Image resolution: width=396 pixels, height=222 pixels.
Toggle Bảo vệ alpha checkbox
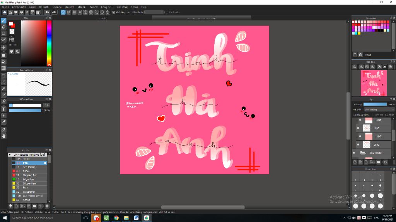pyautogui.click(x=354, y=115)
